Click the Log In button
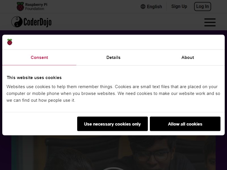Viewport: 227px width, 170px height. tap(202, 7)
